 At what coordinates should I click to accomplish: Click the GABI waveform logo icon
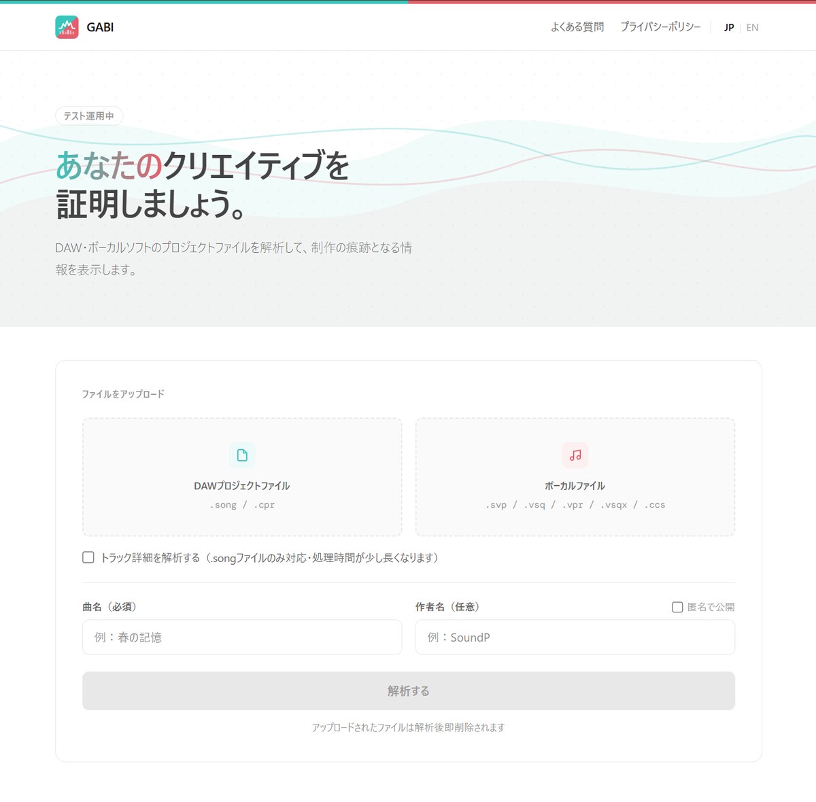coord(67,27)
